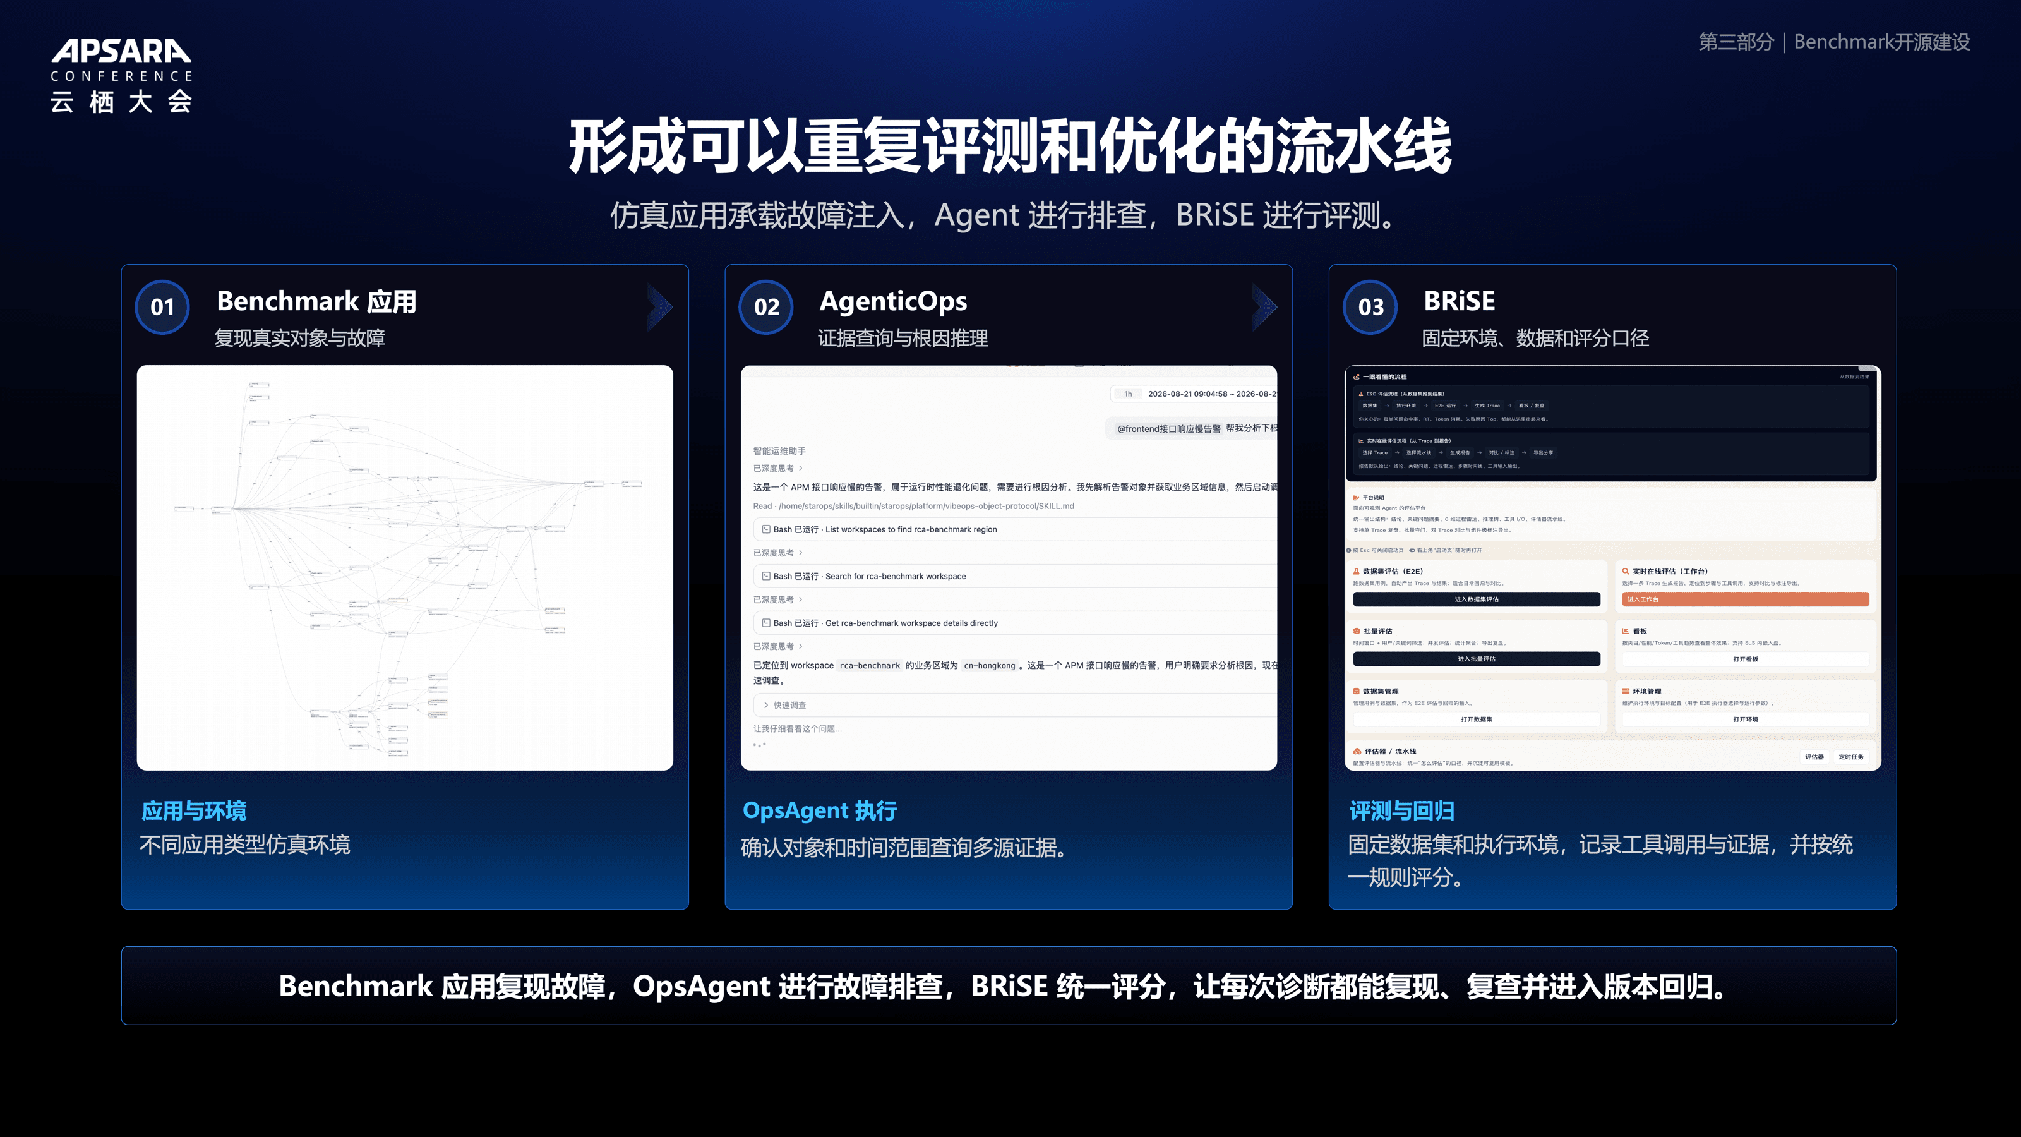Click the server icon beside 环境管理
This screenshot has width=2021, height=1137.
click(x=1626, y=691)
